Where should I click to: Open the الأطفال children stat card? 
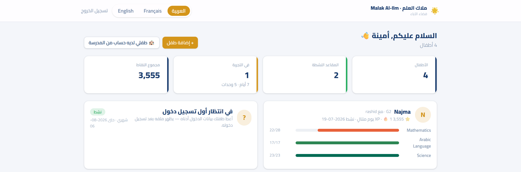pyautogui.click(x=394, y=75)
